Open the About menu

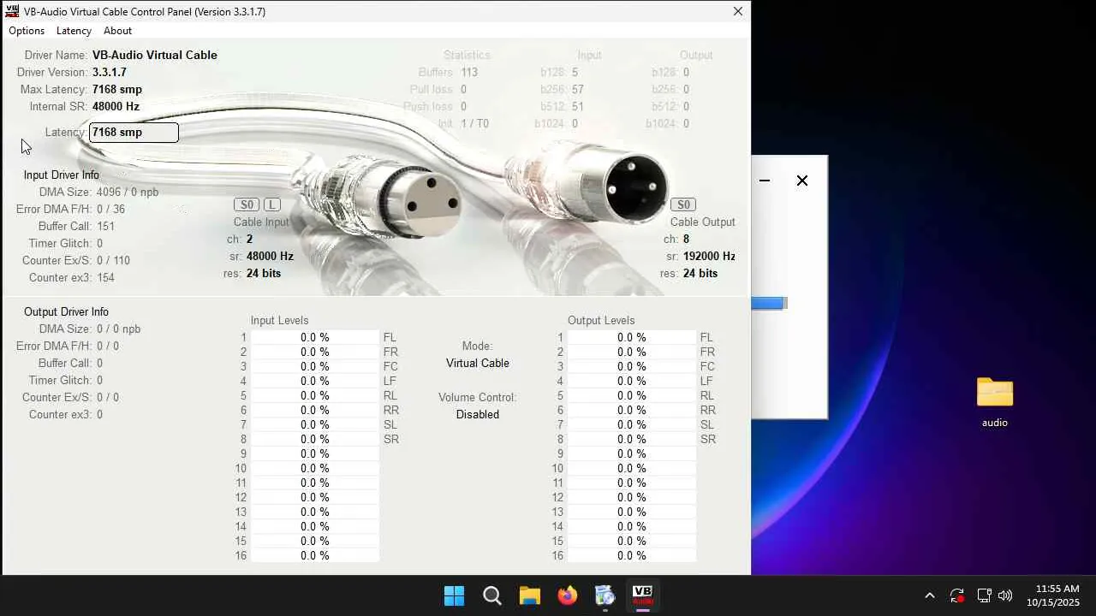tap(117, 31)
